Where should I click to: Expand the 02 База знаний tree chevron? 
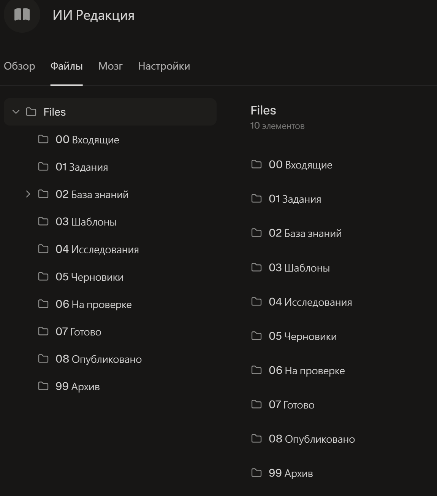tap(28, 194)
